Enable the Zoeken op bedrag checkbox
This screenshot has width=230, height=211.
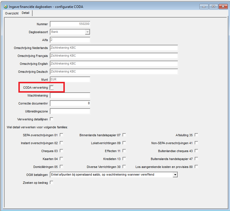pos(51,183)
